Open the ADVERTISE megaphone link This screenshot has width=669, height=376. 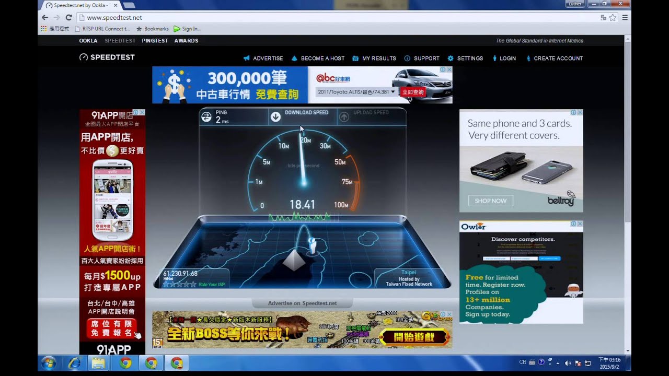[263, 58]
